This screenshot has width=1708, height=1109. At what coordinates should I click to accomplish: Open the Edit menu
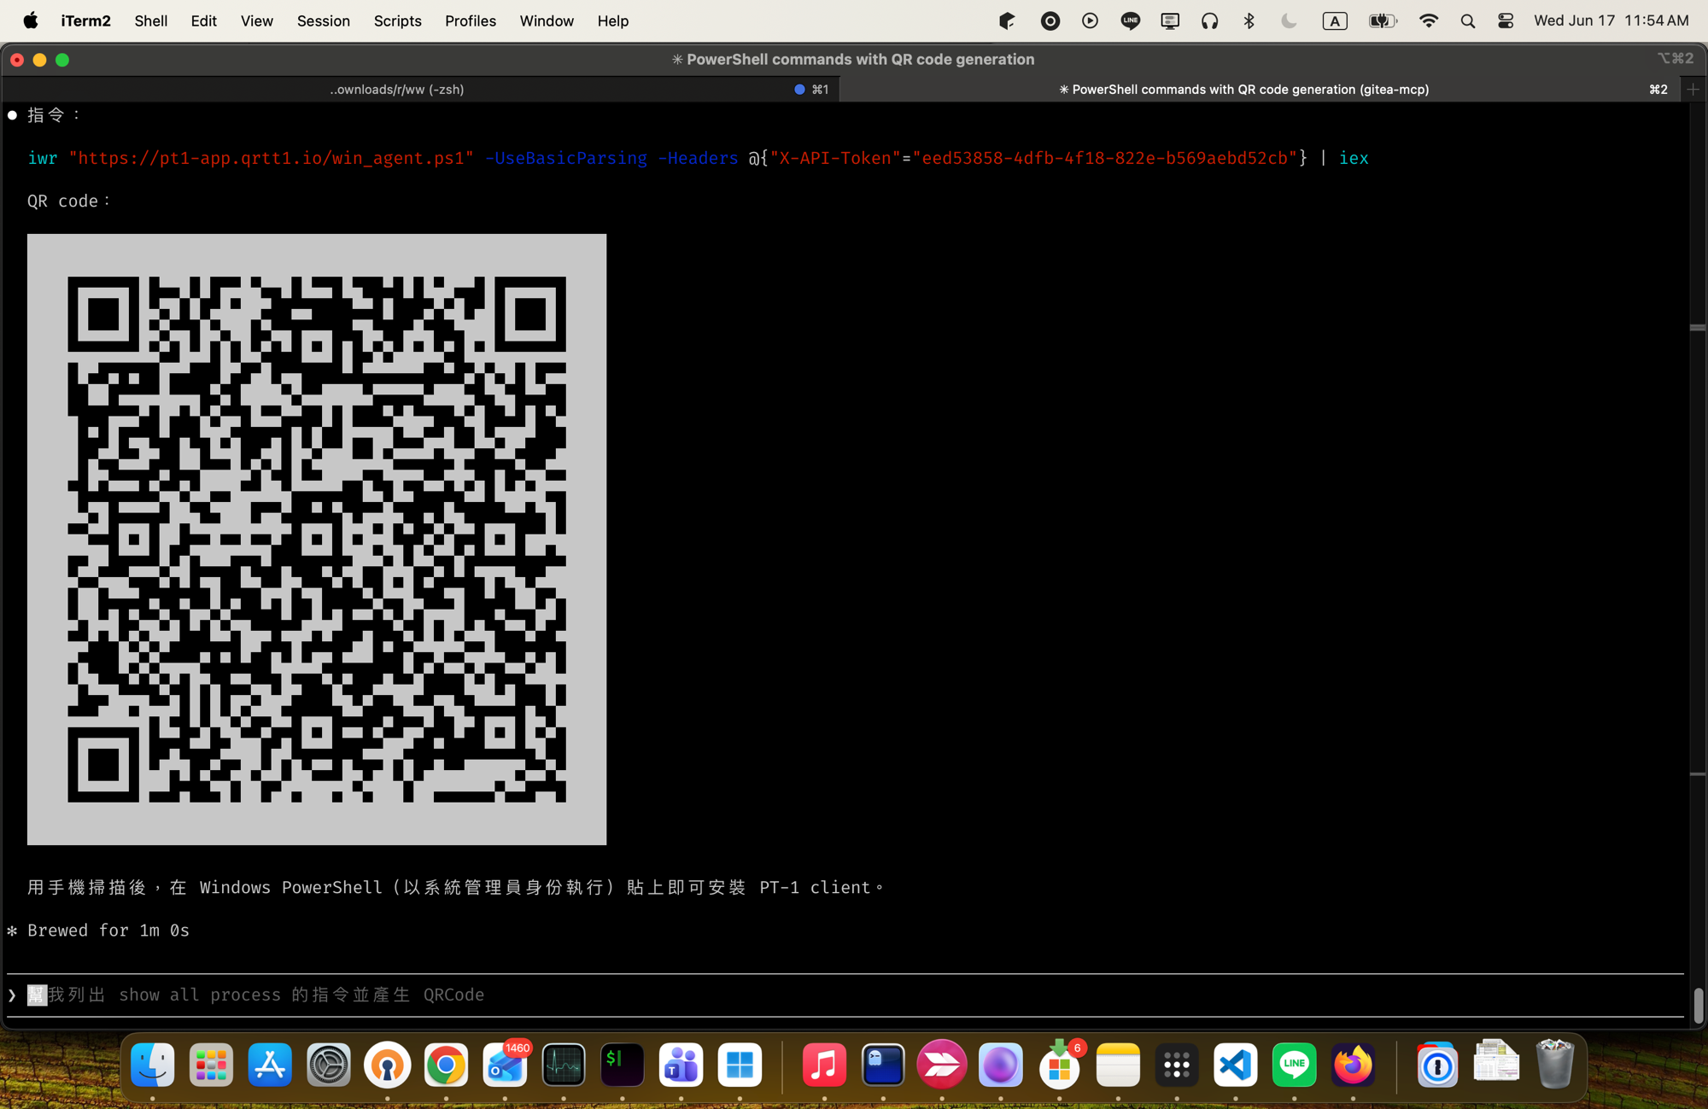203,20
